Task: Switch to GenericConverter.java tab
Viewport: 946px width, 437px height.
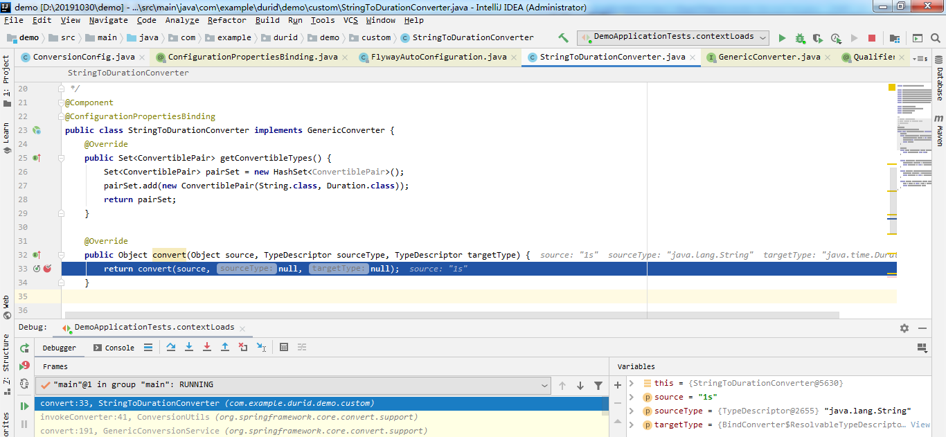Action: click(x=769, y=57)
